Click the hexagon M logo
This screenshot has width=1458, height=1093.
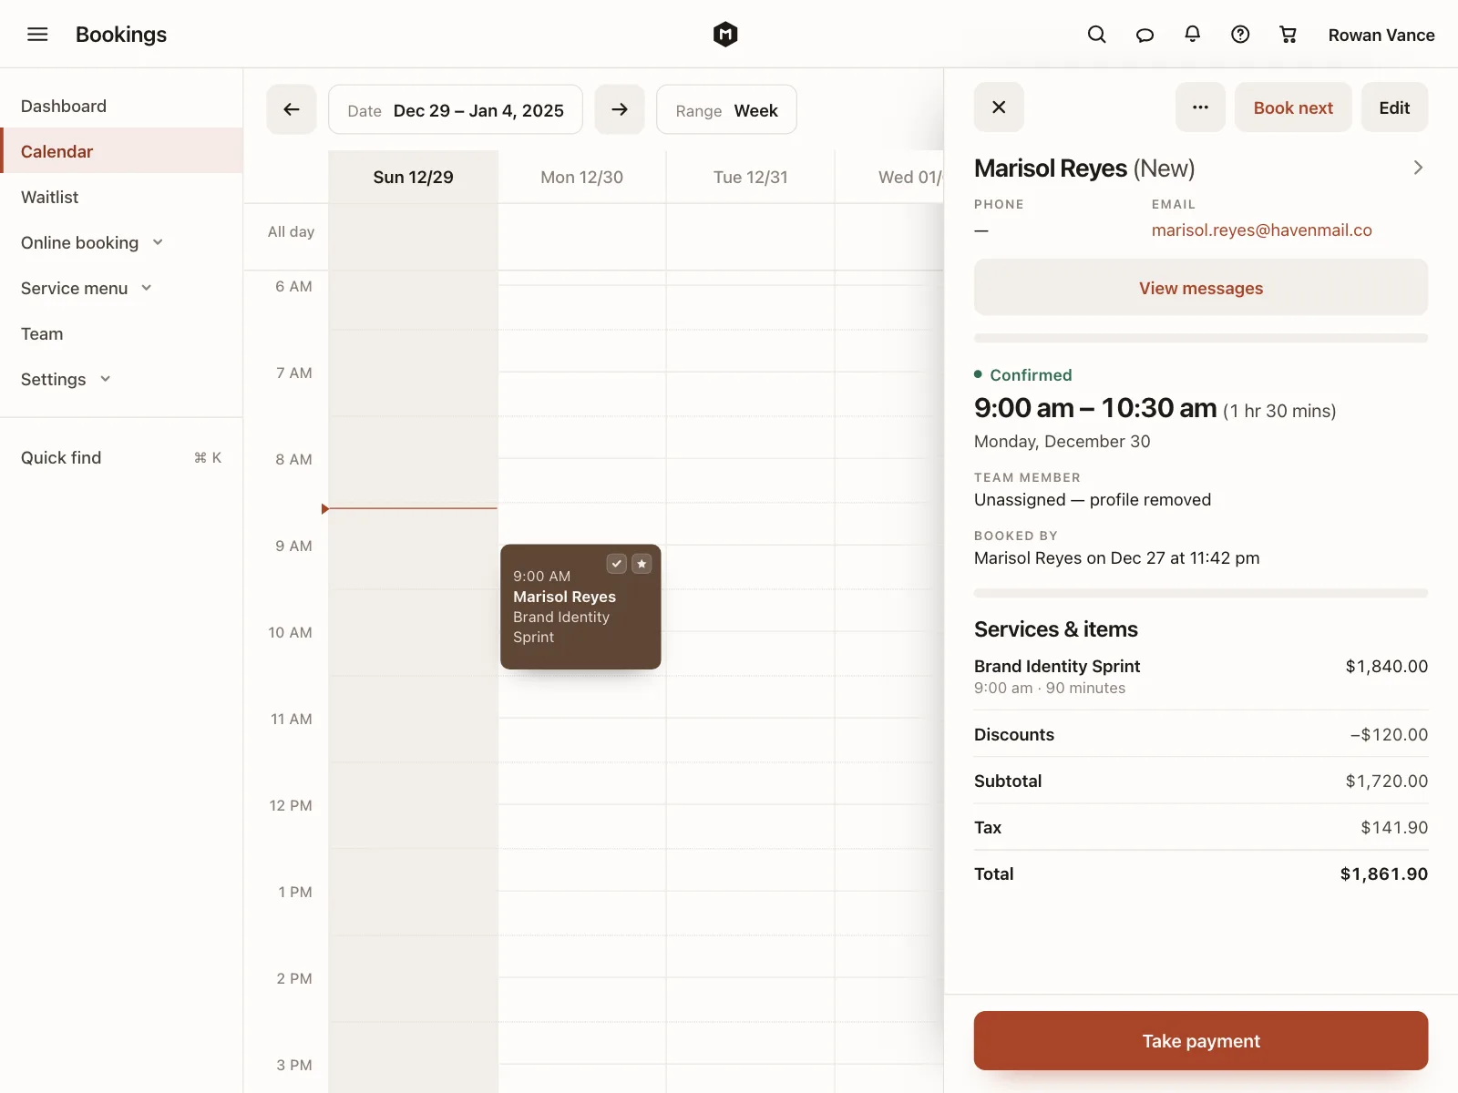[725, 35]
